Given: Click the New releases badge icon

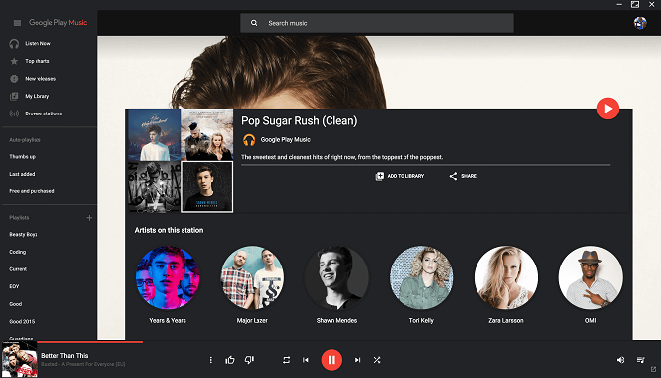Looking at the screenshot, I should (14, 79).
